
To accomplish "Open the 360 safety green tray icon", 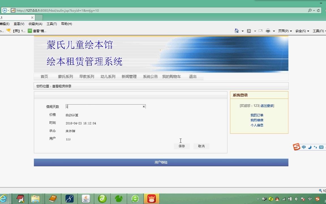I will click(271, 199).
